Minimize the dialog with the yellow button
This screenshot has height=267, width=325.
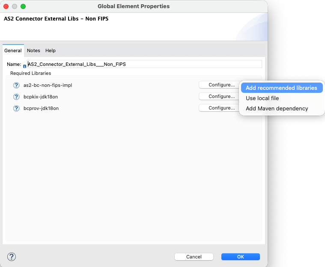click(x=15, y=6)
